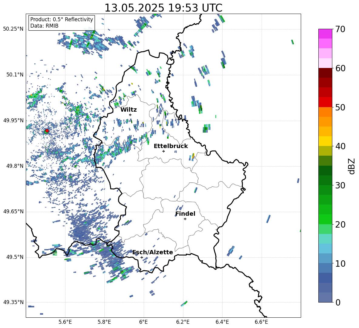Image resolution: width=359 pixels, height=328 pixels.
Task: Click the longitude label 6.2°E
Action: coord(183,322)
